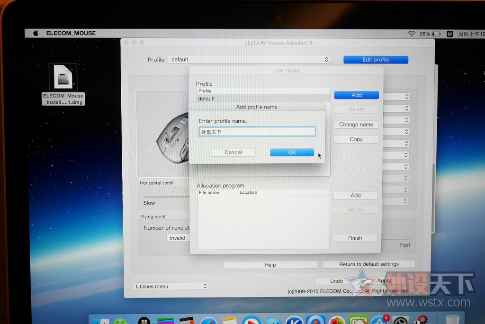Click the profile name text field
This screenshot has height=324, width=485.
point(257,132)
